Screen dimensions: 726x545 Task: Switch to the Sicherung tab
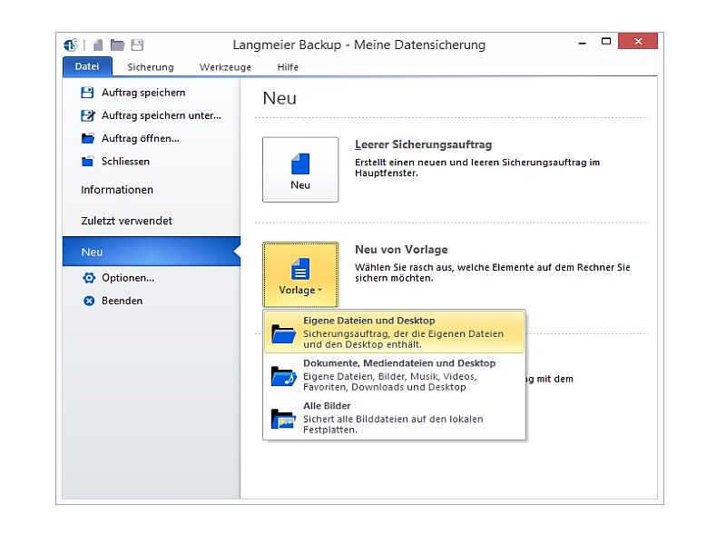[x=151, y=67]
